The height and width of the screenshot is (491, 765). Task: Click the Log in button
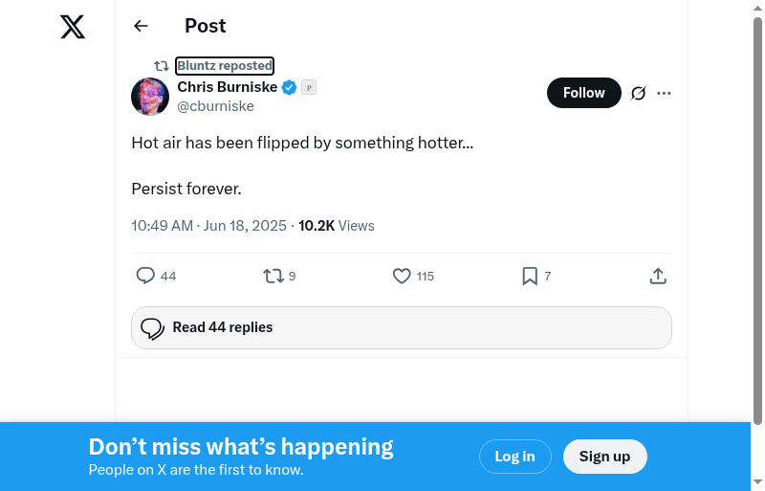pyautogui.click(x=514, y=457)
